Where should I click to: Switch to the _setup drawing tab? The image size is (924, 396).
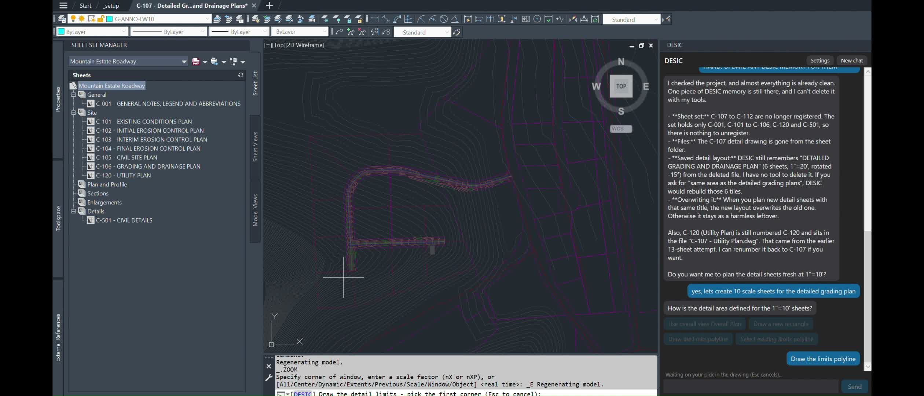click(111, 5)
